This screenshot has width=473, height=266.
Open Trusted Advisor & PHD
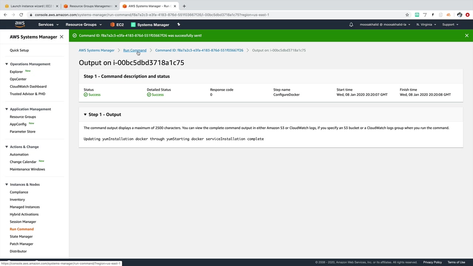click(28, 94)
